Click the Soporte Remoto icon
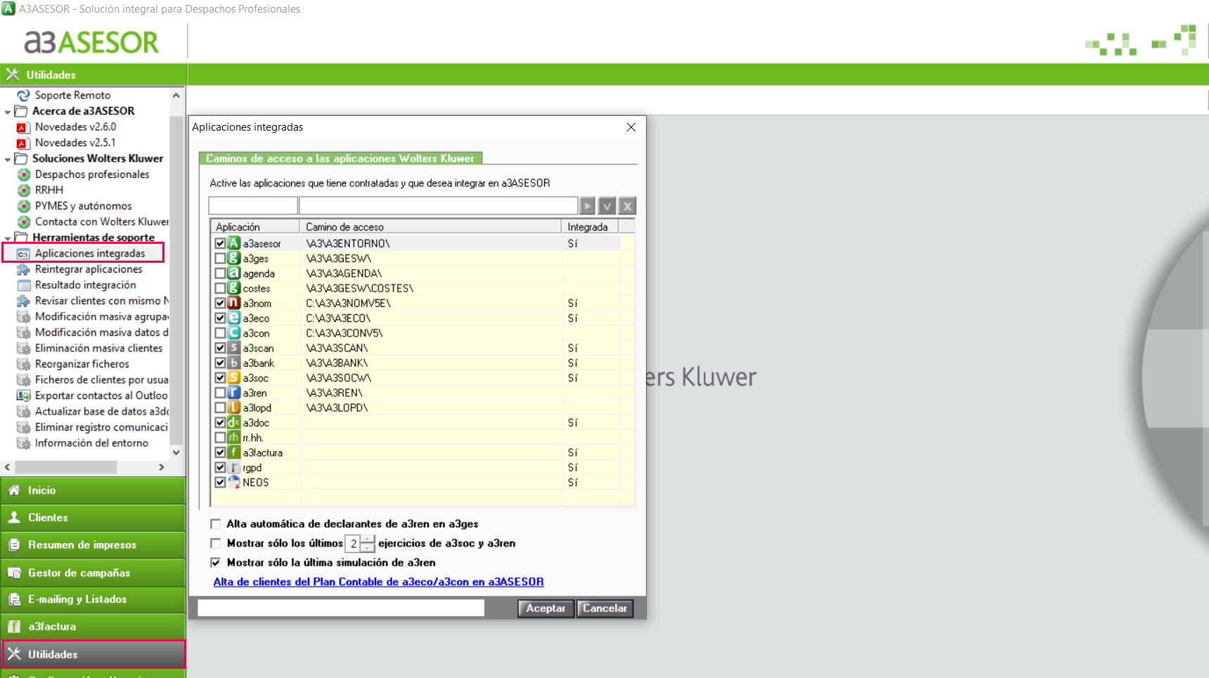1209x678 pixels. [23, 96]
